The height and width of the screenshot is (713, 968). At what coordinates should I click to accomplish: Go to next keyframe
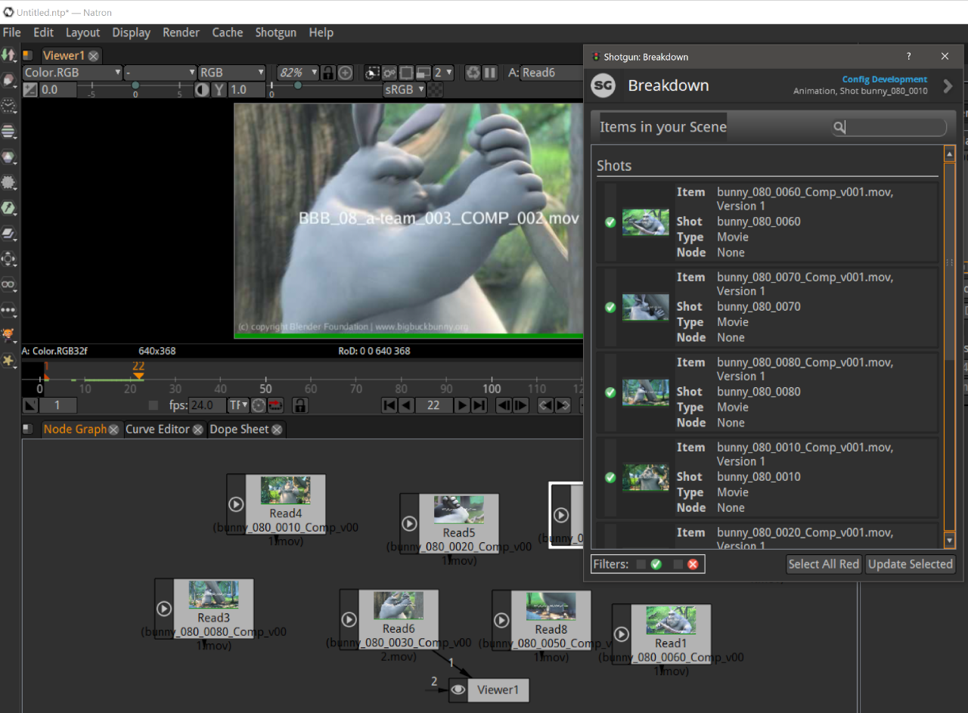(x=563, y=405)
